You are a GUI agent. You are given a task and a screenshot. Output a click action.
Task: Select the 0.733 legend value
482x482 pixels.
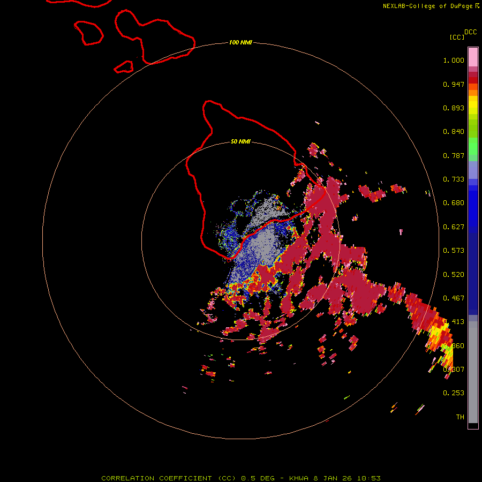pos(454,179)
